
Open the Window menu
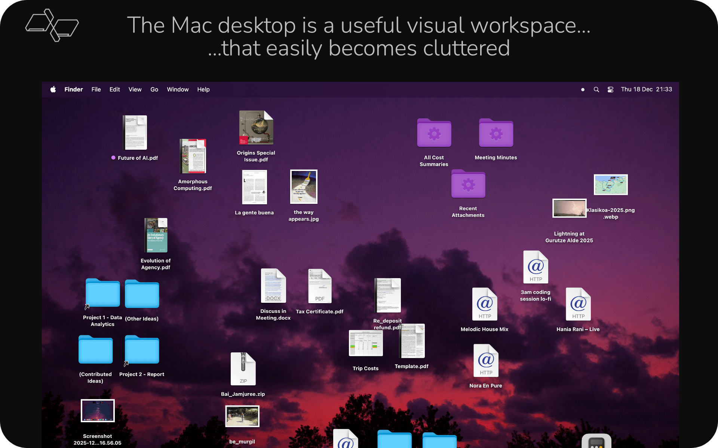[x=178, y=90]
